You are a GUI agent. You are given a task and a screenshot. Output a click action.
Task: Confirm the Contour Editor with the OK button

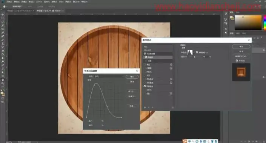[x=132, y=77]
